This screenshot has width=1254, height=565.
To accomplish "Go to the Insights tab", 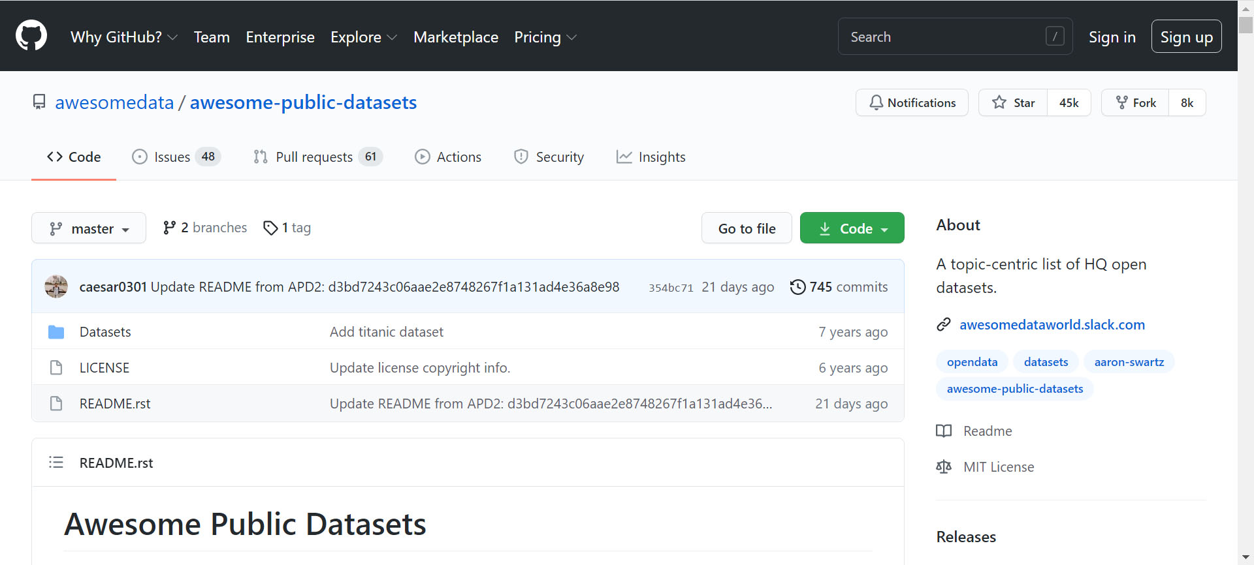I will 651,157.
